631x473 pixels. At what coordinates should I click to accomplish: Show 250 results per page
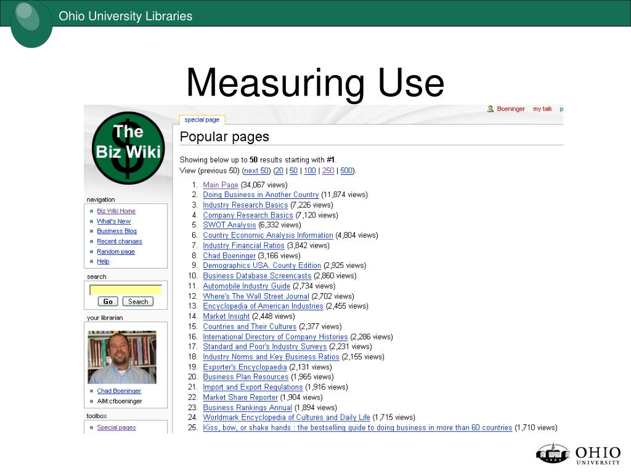(x=328, y=171)
